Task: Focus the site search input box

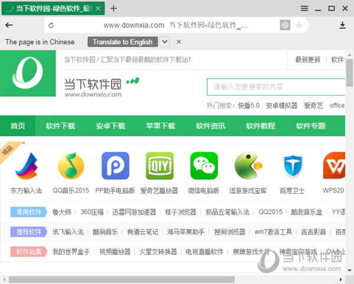Action: pyautogui.click(x=276, y=87)
